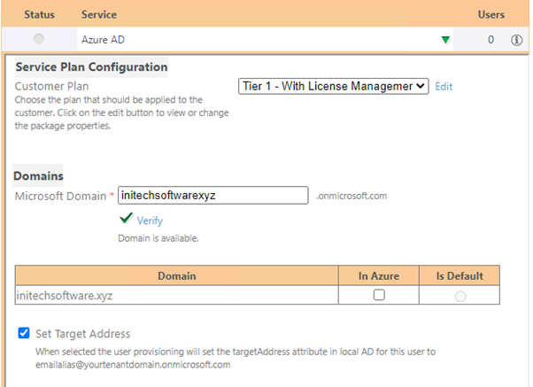This screenshot has height=387, width=533.
Task: Click into the Microsoft Domain text field
Action: pos(213,195)
